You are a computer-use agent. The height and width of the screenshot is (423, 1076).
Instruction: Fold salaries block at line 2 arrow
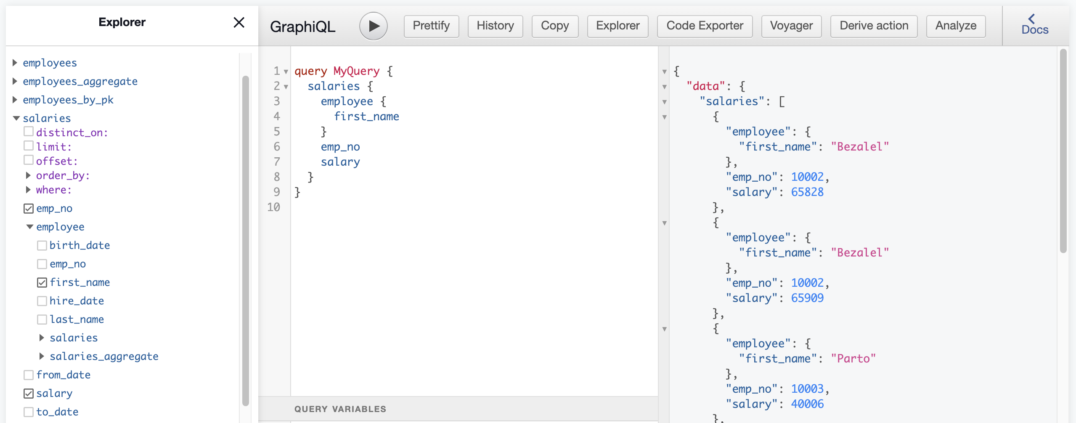pos(286,87)
